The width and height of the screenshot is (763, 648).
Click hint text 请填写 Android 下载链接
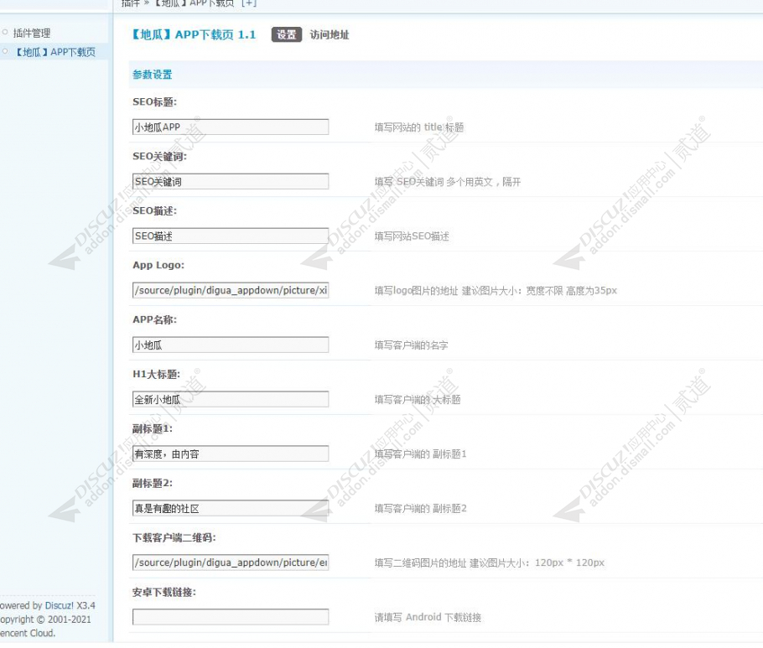click(428, 617)
